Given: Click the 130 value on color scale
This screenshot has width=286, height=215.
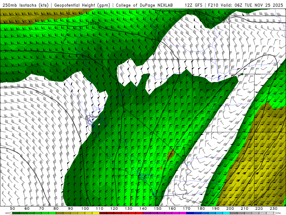Looking at the screenshot, I should tap(129, 209).
